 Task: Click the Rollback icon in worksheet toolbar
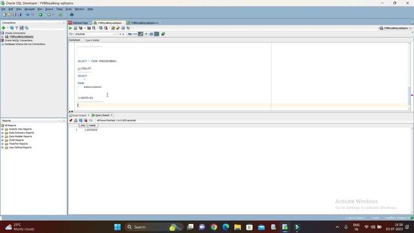(x=106, y=28)
